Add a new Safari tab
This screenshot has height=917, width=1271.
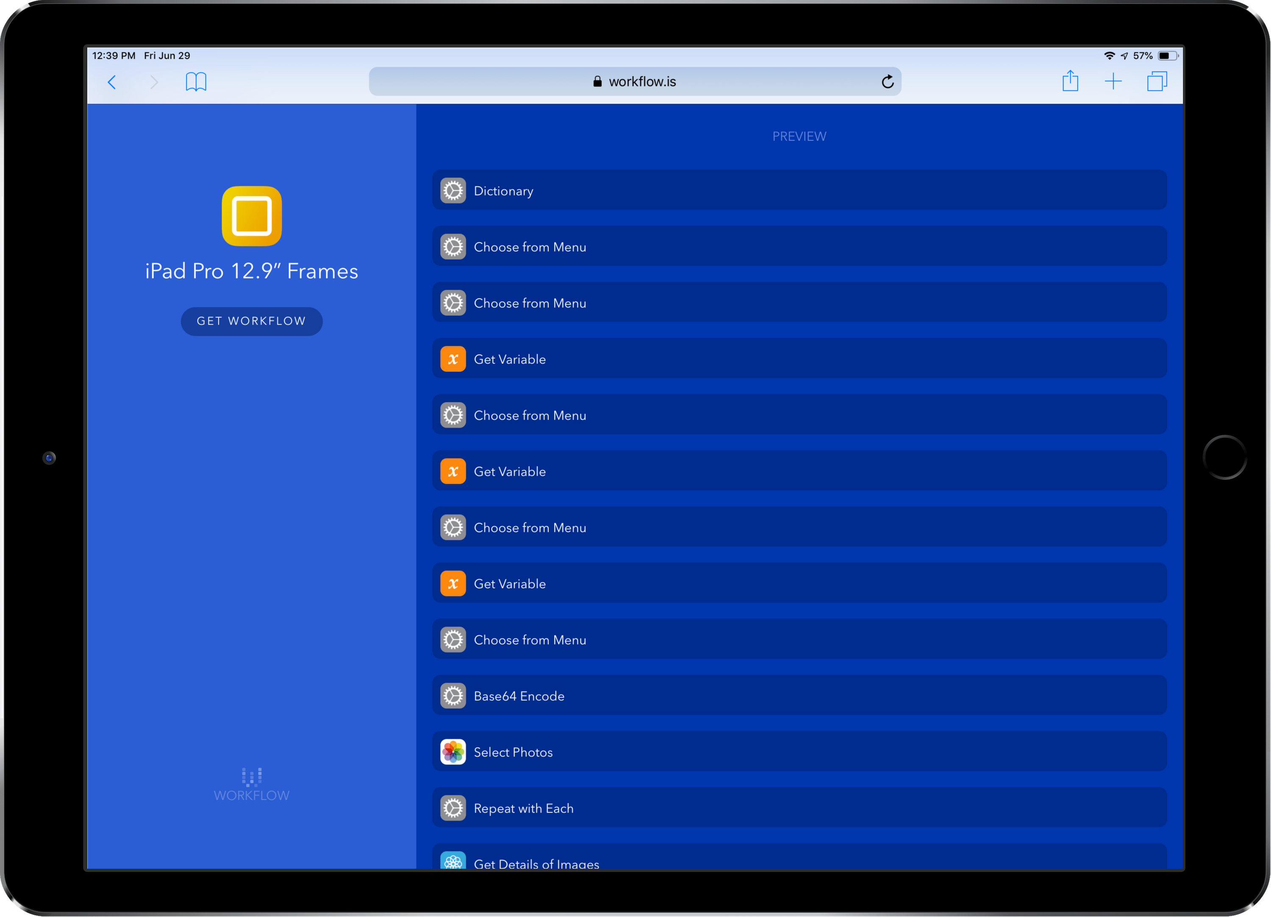tap(1113, 82)
